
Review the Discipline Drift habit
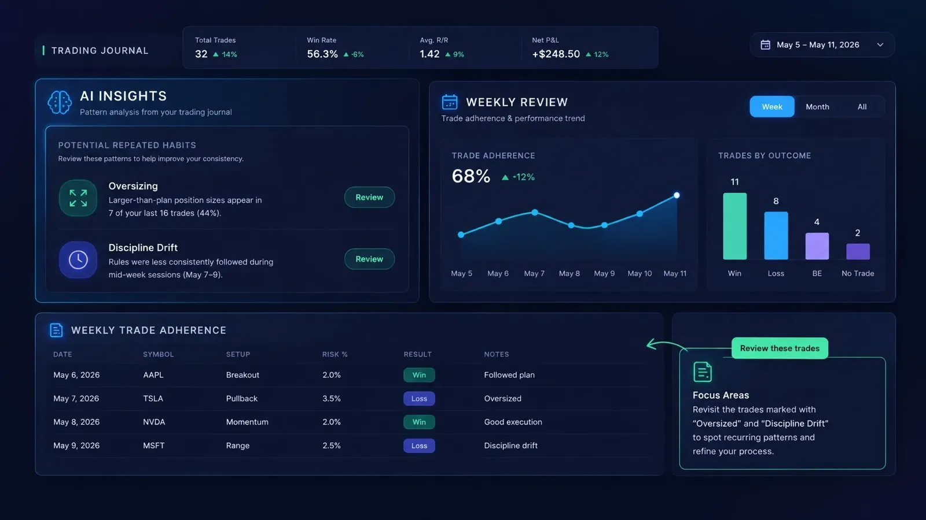click(x=369, y=259)
